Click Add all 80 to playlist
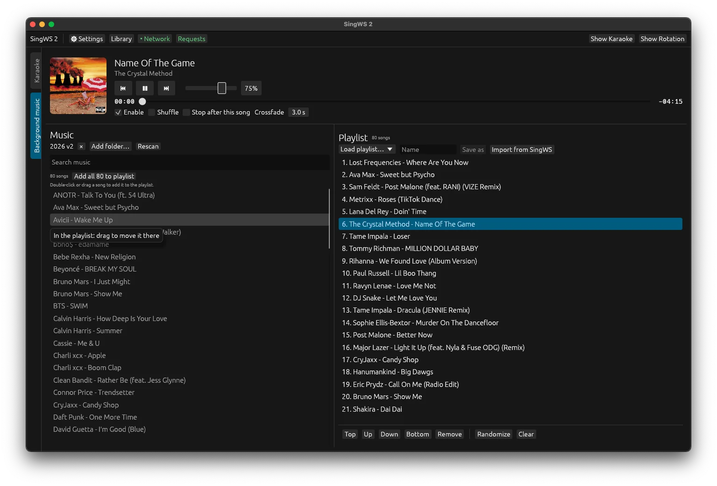The height and width of the screenshot is (486, 717). click(x=104, y=176)
